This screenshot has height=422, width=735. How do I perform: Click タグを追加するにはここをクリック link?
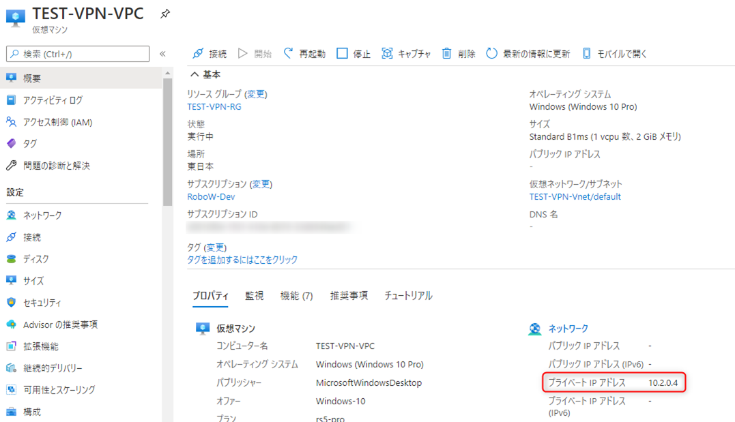pos(242,260)
